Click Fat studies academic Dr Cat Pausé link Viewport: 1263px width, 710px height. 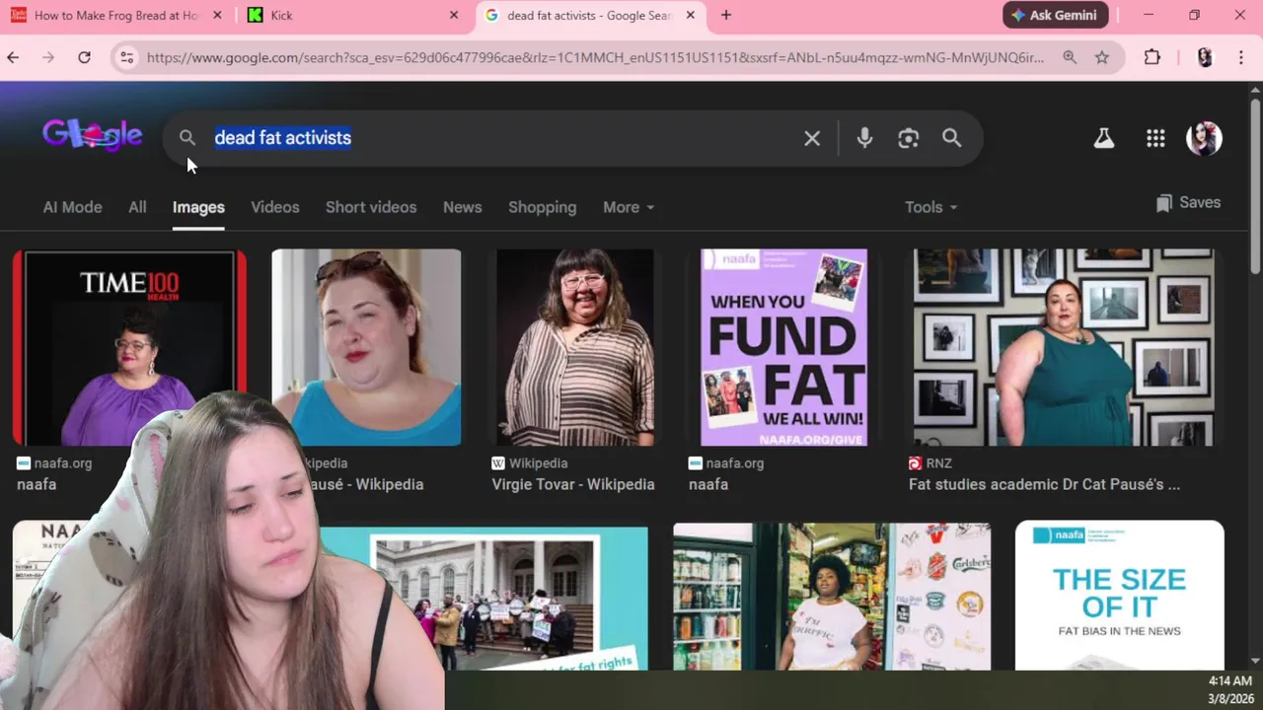coord(1044,484)
